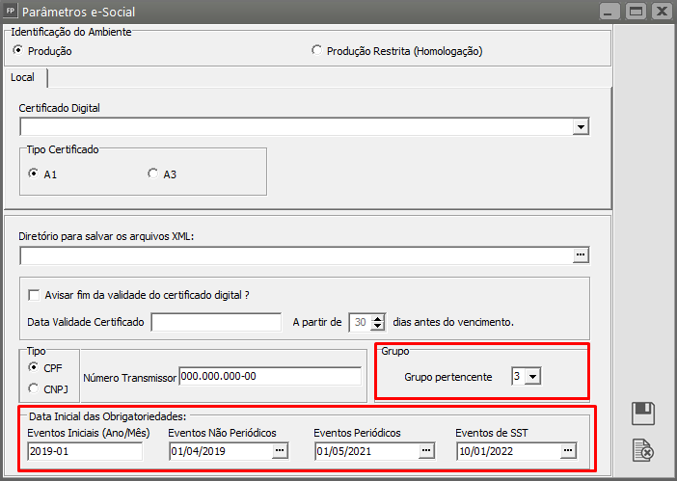Screen dimensions: 677x481
Task: Click the cancel document icon
Action: click(643, 449)
